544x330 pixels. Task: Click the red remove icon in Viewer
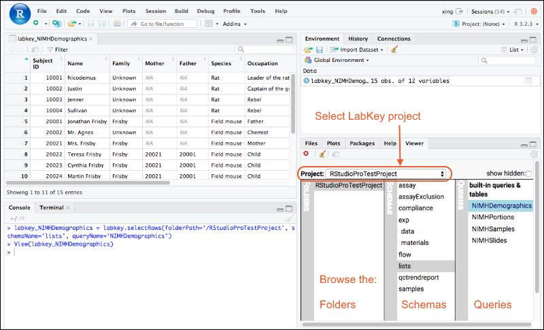pos(307,154)
